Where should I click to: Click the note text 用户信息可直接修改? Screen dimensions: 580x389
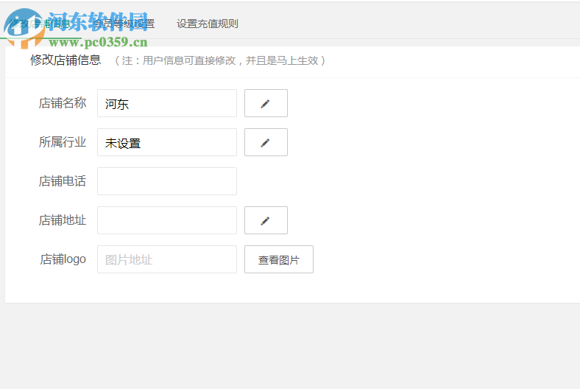pyautogui.click(x=189, y=60)
